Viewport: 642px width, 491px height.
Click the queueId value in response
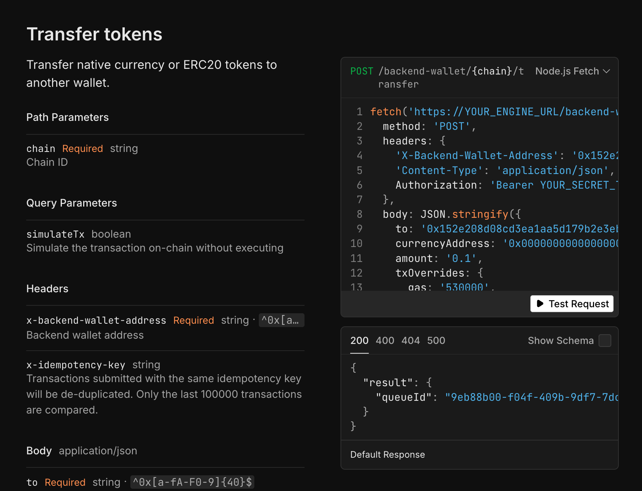(x=531, y=397)
